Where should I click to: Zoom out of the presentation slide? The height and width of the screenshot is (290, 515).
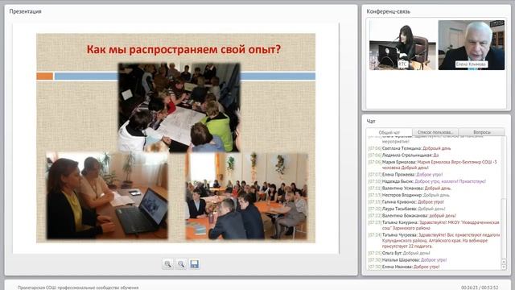tap(181, 264)
